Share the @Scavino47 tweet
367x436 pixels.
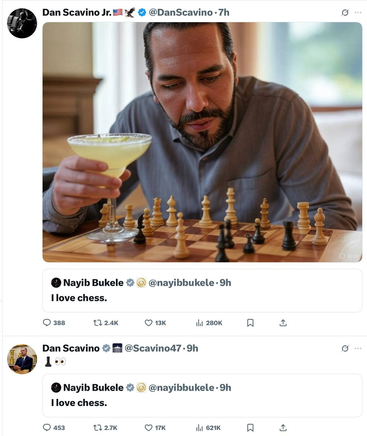tap(283, 427)
